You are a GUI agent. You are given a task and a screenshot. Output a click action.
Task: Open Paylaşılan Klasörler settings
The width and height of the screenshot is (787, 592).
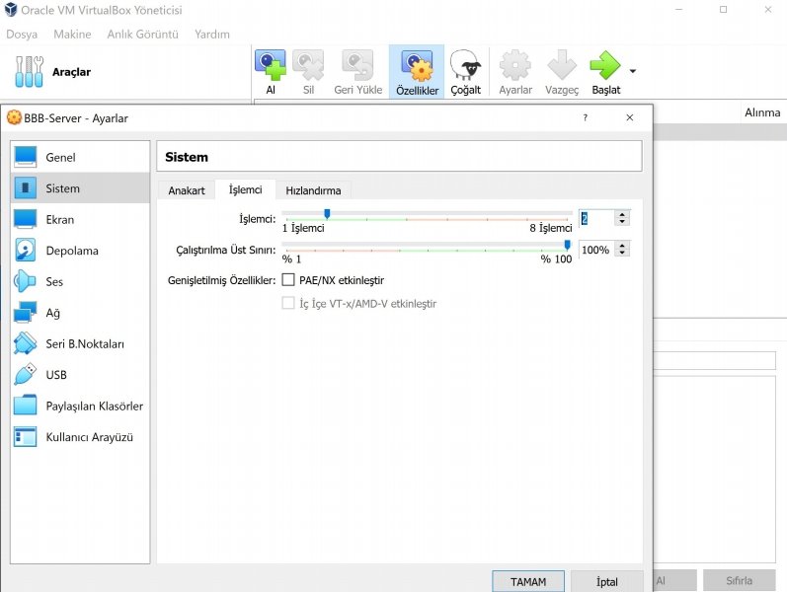94,406
